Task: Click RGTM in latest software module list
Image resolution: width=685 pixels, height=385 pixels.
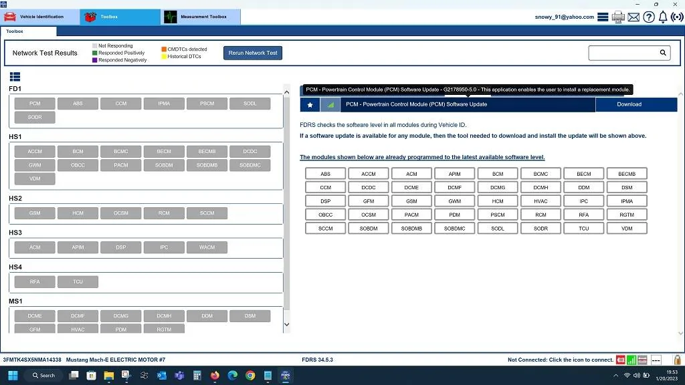Action: [x=627, y=215]
